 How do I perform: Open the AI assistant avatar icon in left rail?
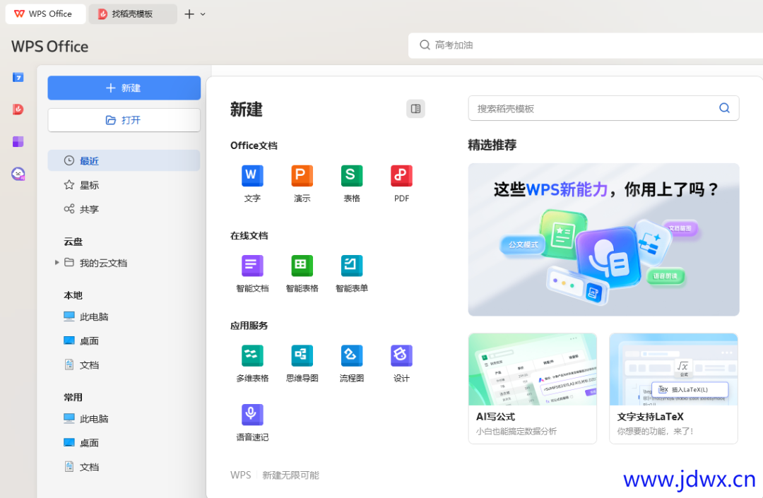point(18,174)
